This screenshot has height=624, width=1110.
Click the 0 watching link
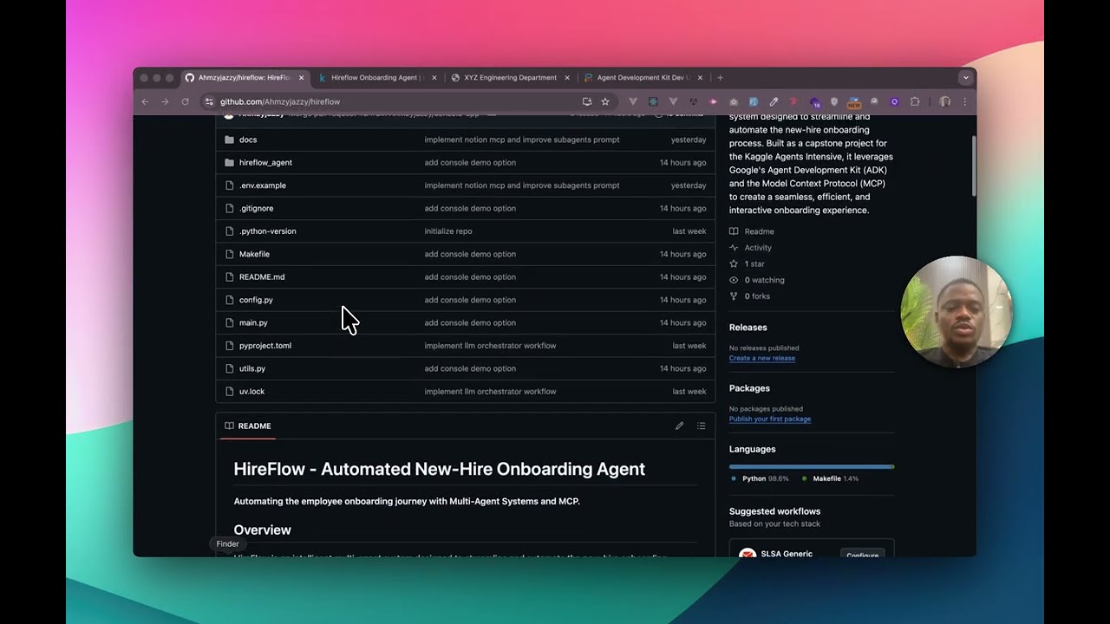[x=764, y=280]
